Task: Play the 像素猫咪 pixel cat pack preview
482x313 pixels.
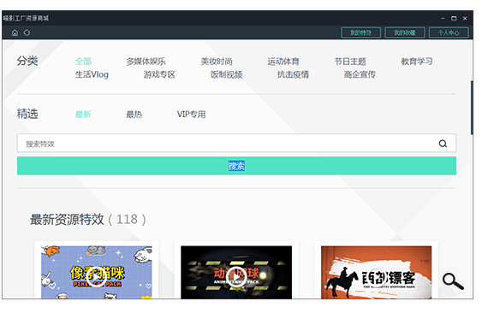Action: [x=96, y=276]
